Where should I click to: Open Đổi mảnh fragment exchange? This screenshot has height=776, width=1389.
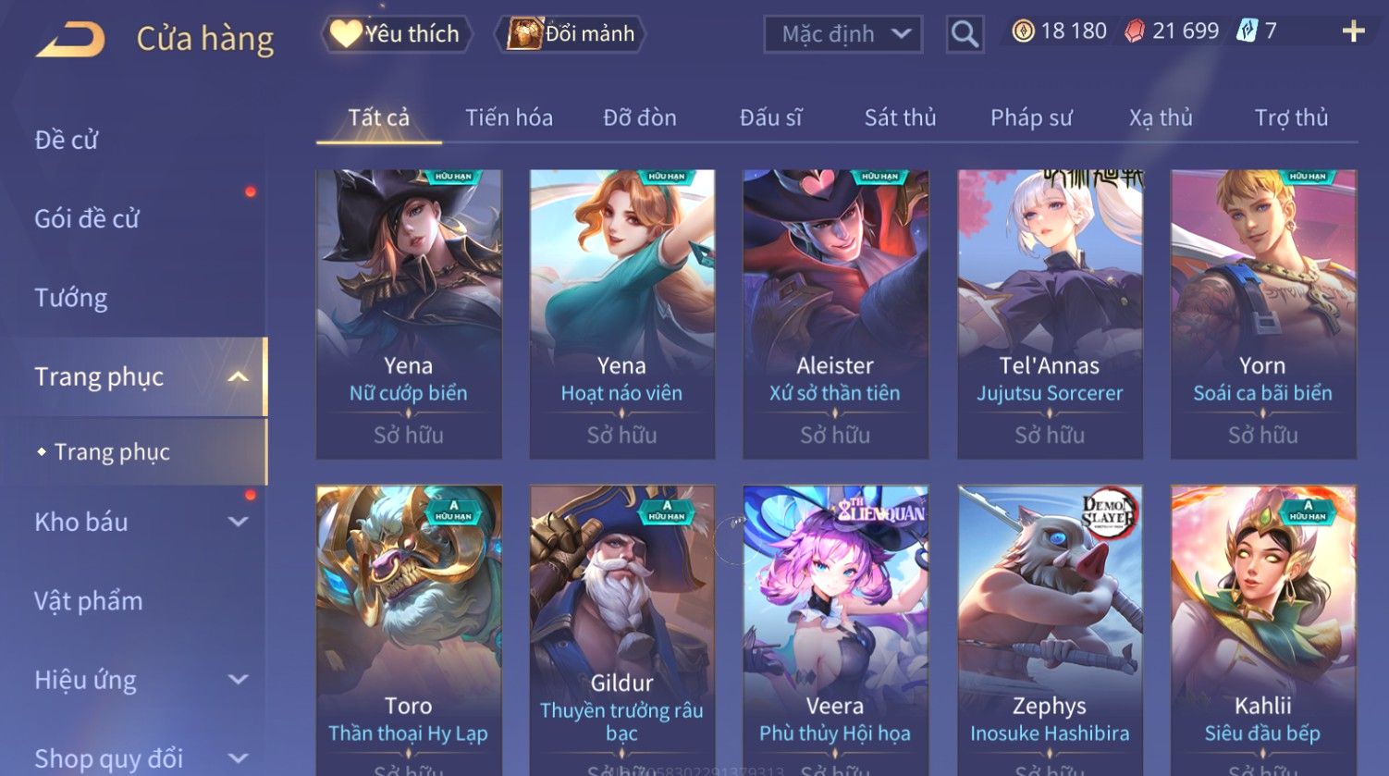point(571,34)
